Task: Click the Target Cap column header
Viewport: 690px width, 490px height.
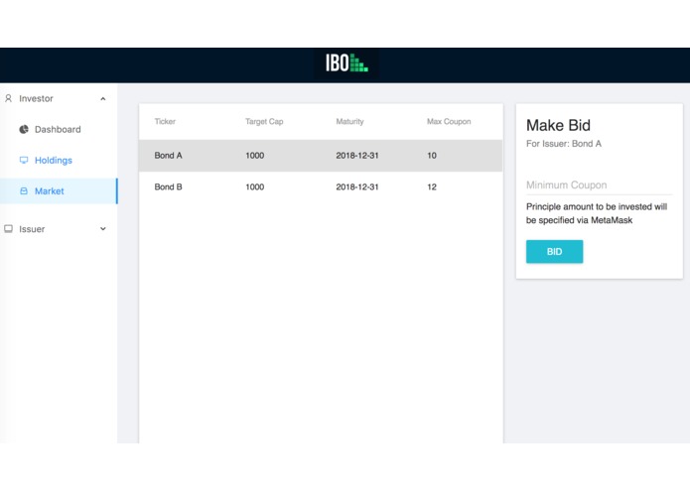Action: click(x=264, y=121)
